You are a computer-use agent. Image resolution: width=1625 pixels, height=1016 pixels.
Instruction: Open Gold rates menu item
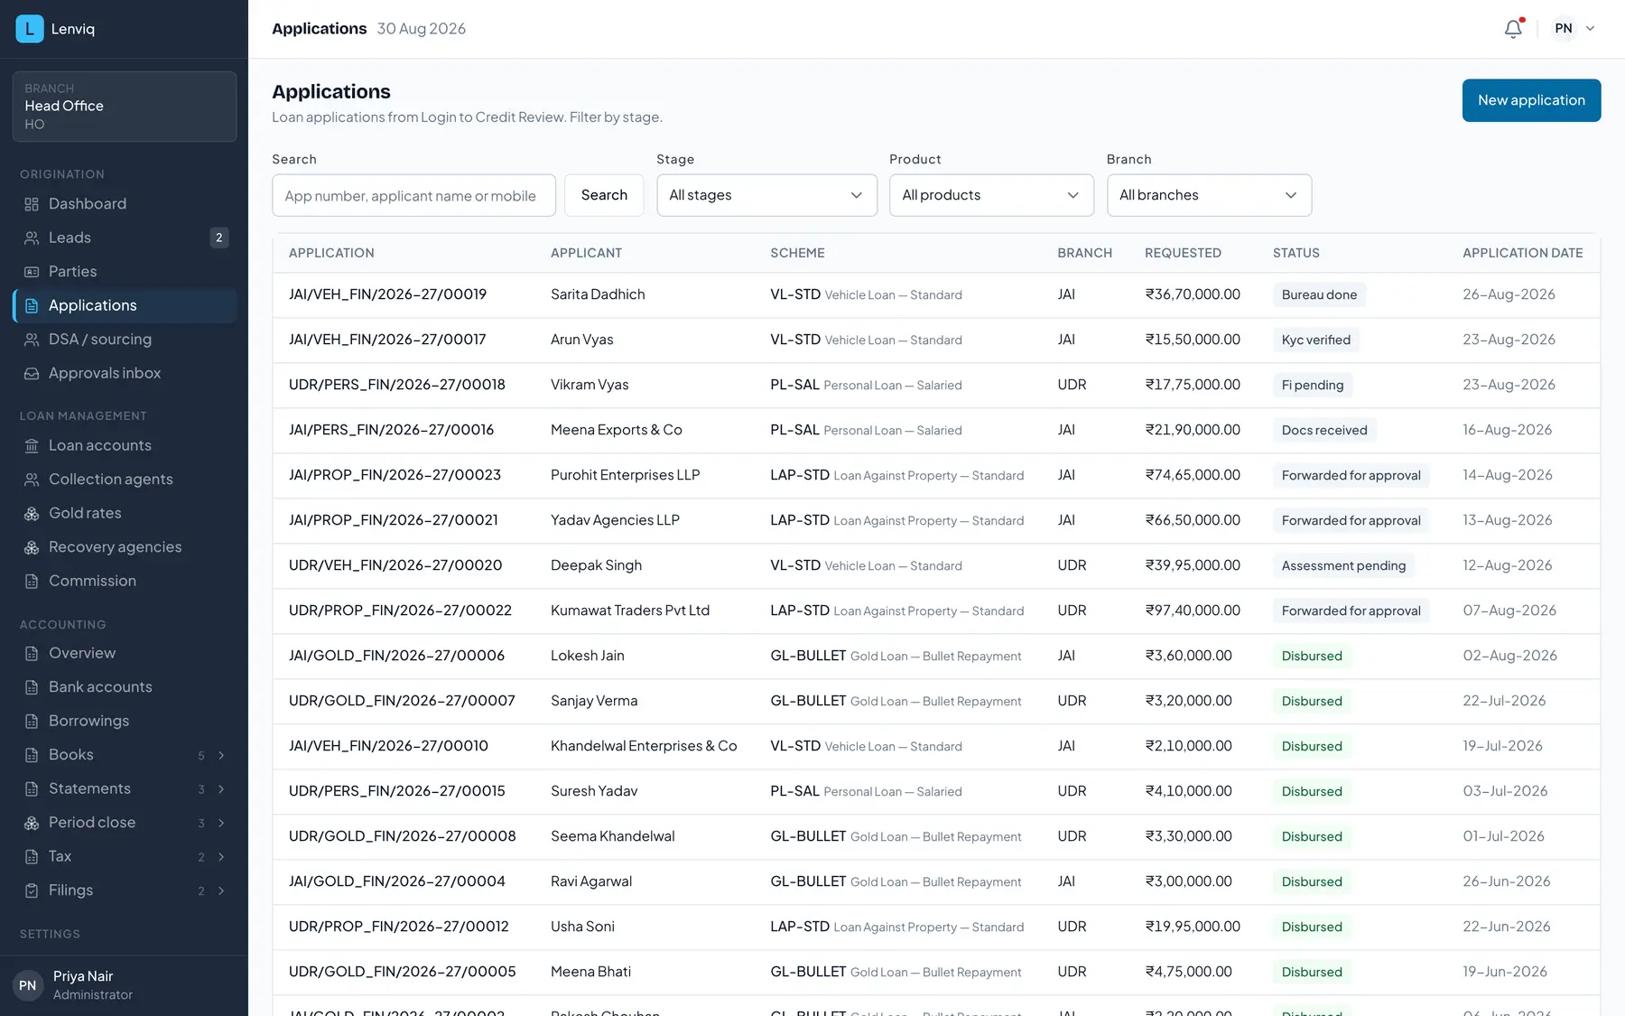[125, 513]
